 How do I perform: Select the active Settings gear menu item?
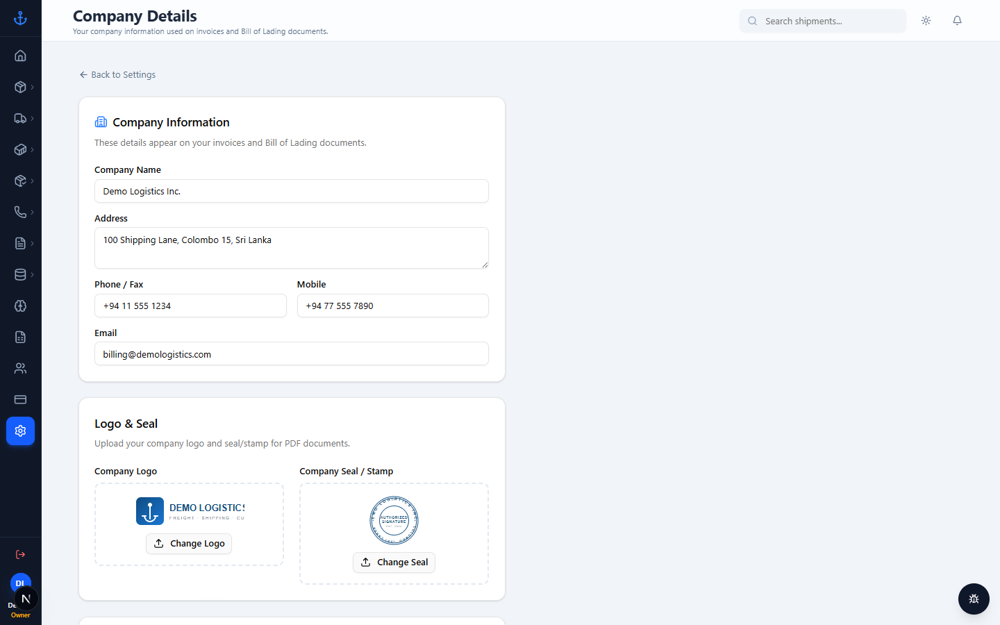point(20,431)
